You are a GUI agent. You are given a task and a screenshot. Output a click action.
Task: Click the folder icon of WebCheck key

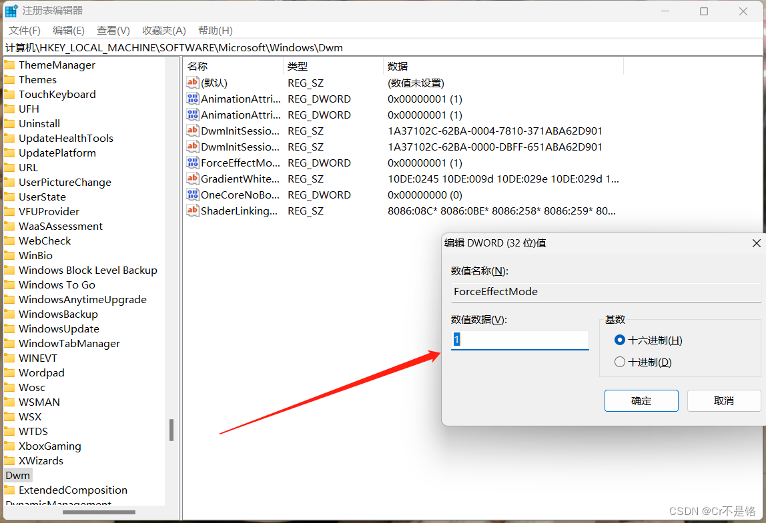point(9,241)
